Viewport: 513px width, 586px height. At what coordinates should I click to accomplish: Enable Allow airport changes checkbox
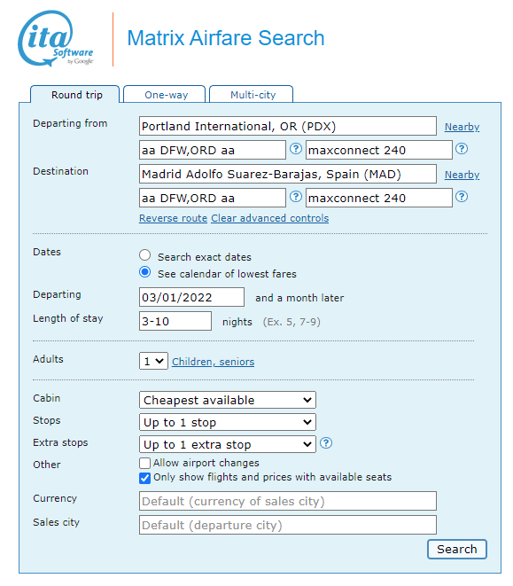click(144, 463)
